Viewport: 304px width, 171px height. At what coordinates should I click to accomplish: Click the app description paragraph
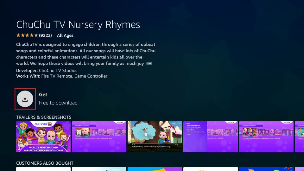tap(86, 54)
